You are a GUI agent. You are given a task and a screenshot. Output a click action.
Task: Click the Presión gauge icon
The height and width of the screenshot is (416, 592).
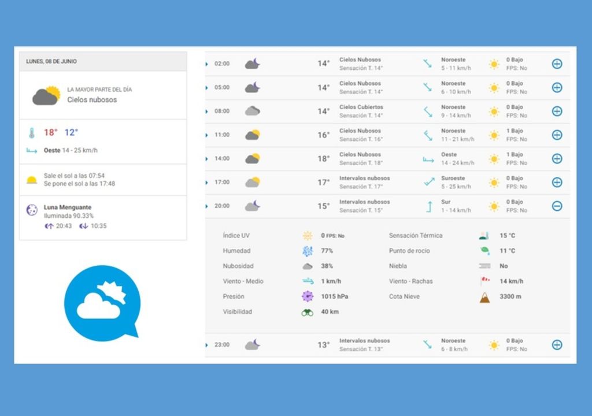(308, 296)
